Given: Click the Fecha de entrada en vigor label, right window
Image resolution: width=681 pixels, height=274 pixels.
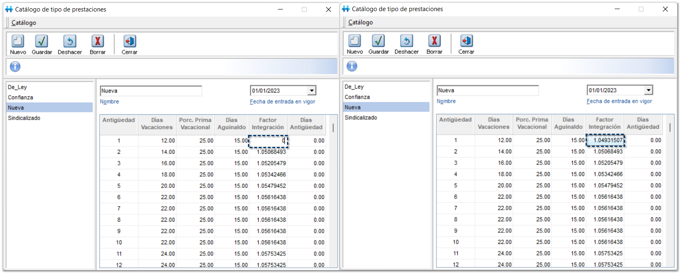Looking at the screenshot, I should tap(619, 101).
